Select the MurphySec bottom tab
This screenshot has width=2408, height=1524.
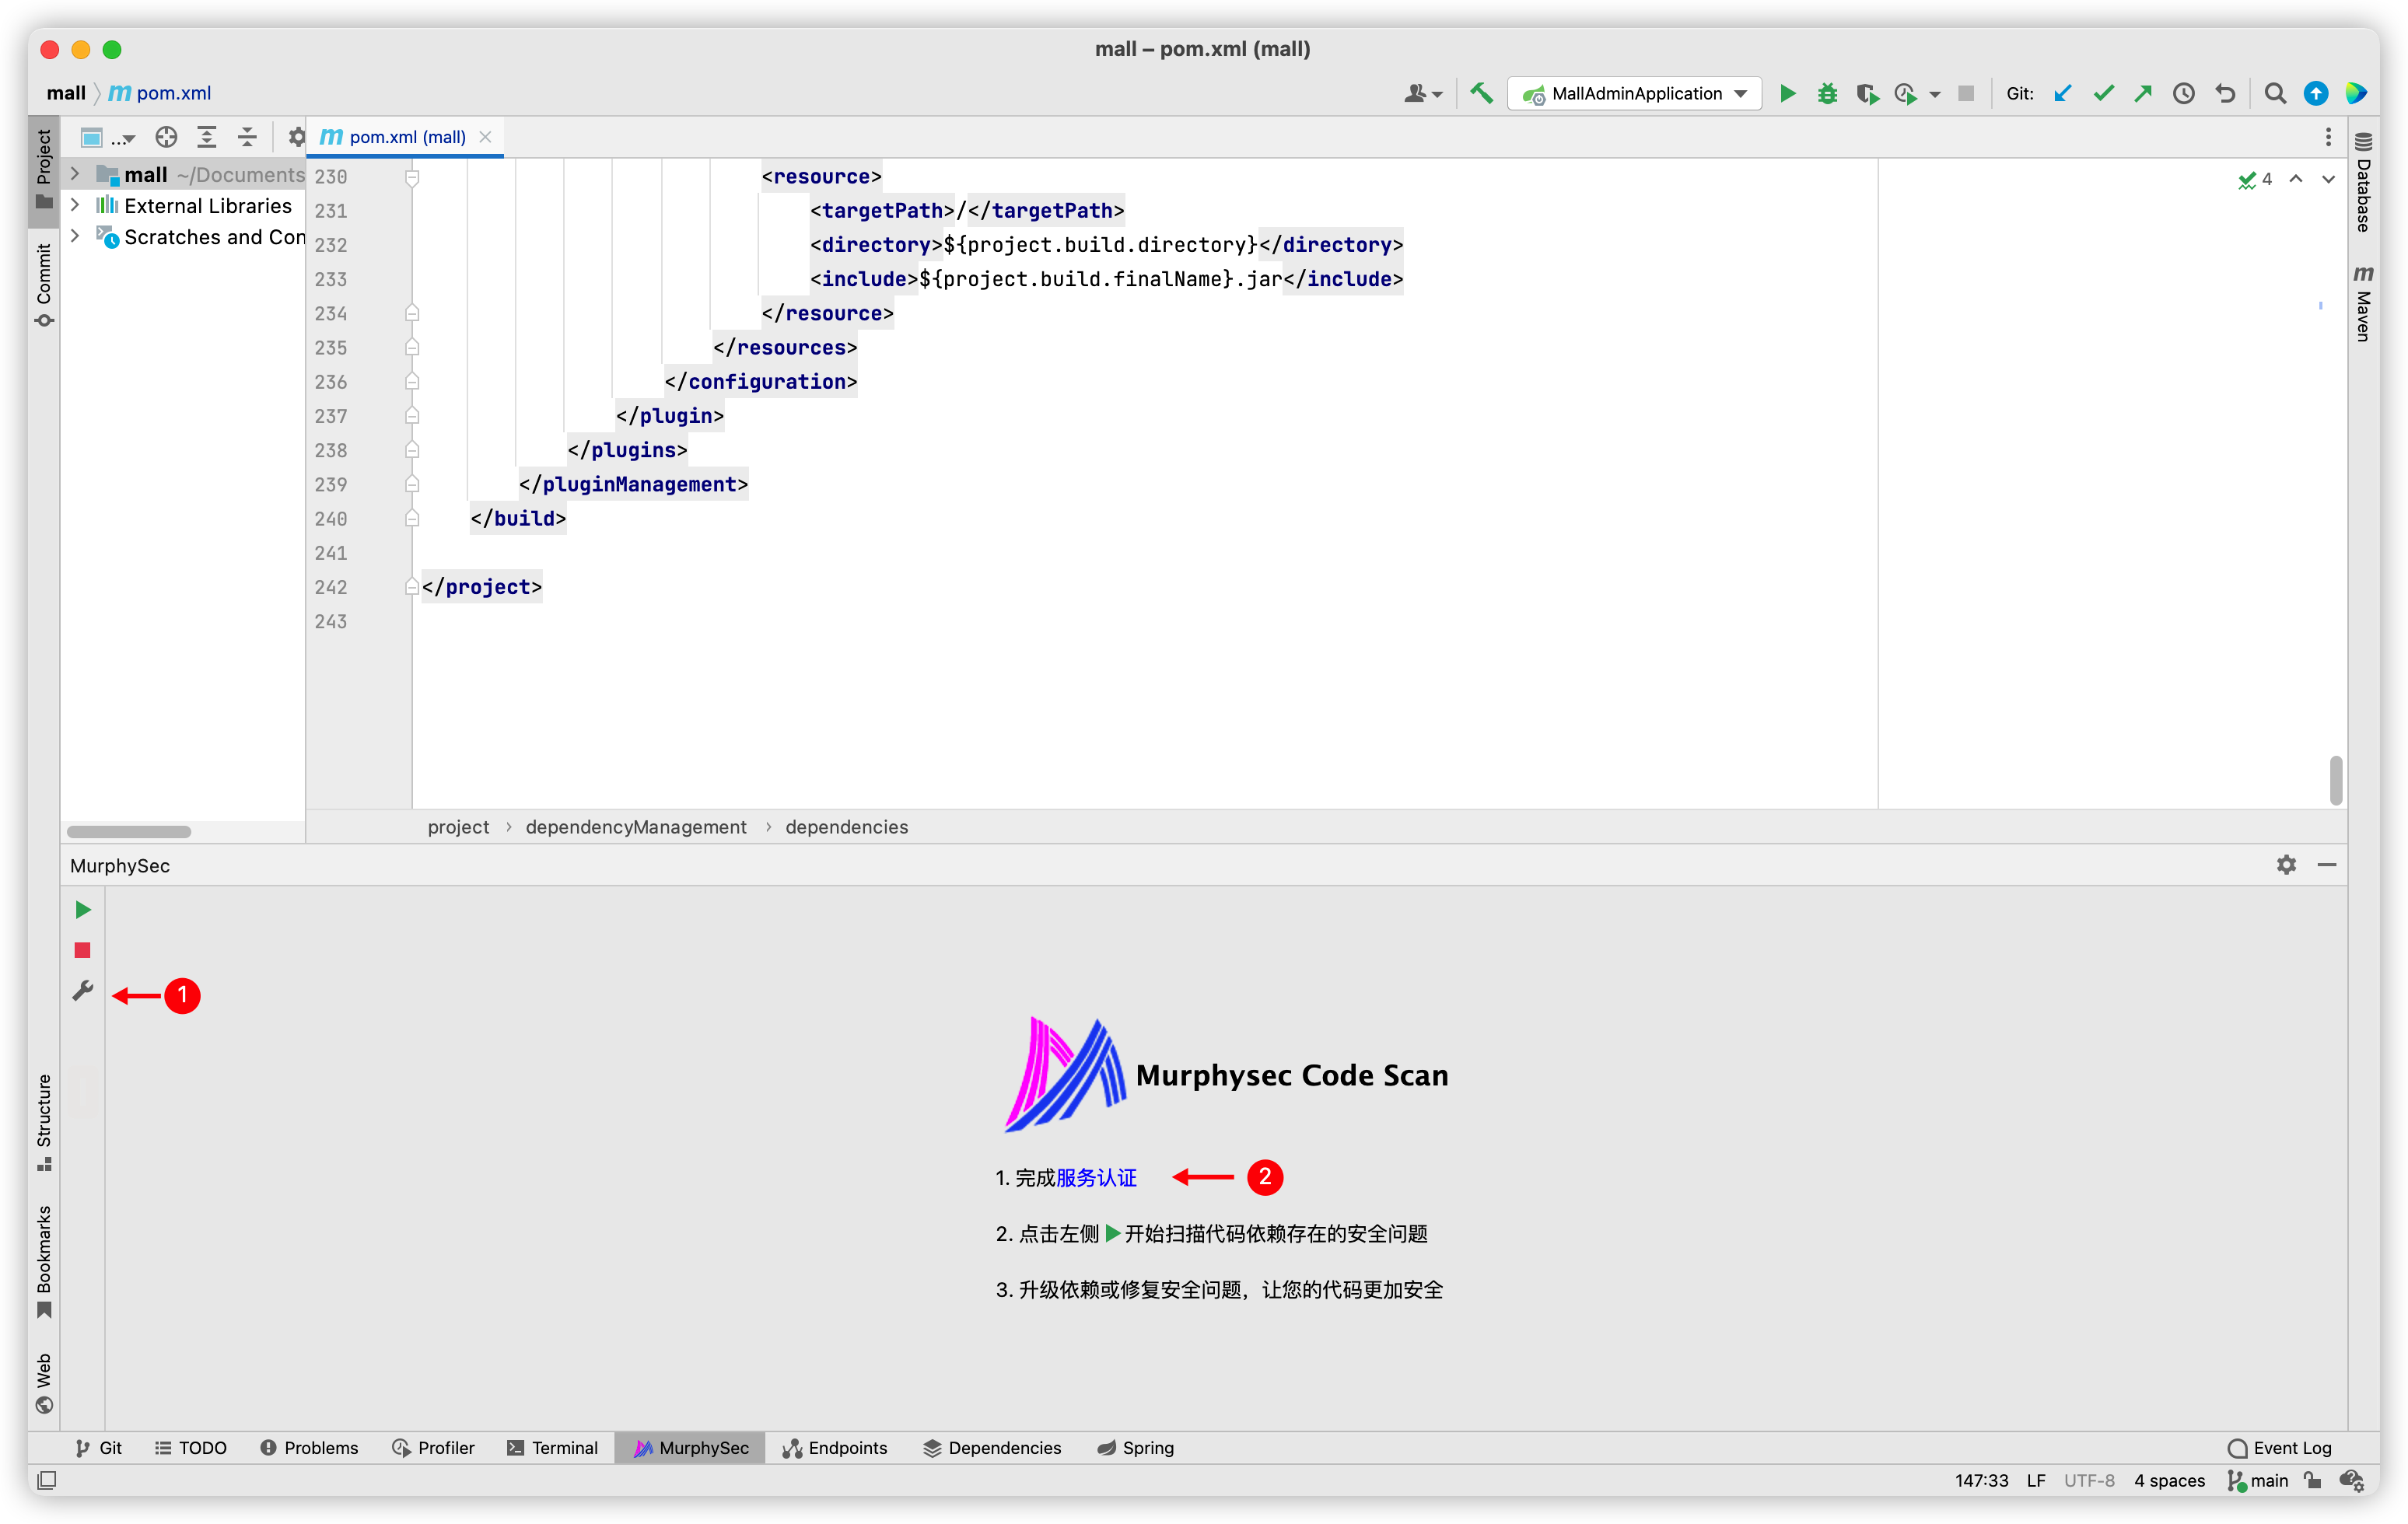point(690,1447)
